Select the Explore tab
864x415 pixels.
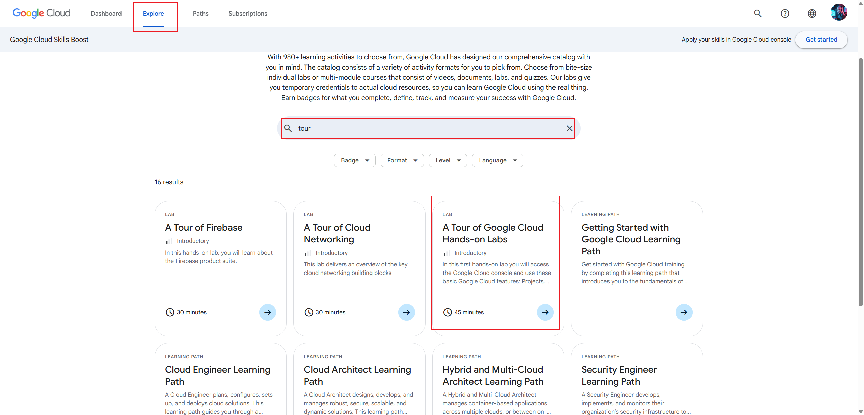(154, 14)
